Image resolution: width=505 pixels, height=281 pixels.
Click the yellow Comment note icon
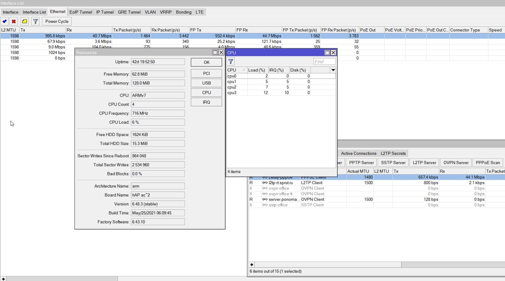24,21
